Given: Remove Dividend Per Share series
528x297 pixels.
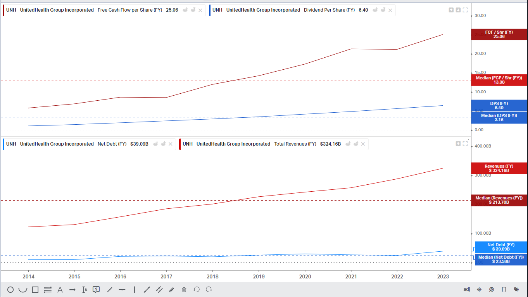Looking at the screenshot, I should click(390, 10).
